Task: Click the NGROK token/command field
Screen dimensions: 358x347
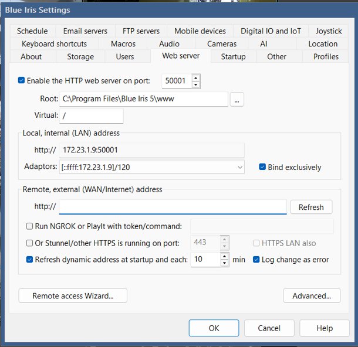Action: pos(262,226)
